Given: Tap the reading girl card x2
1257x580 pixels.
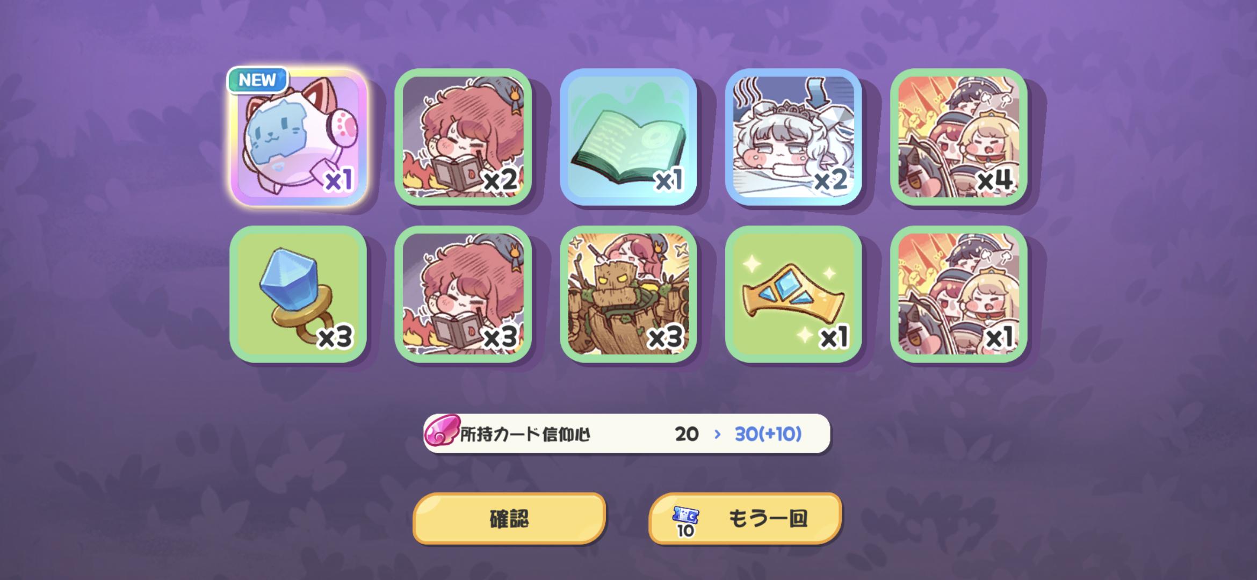Looking at the screenshot, I should (x=463, y=137).
